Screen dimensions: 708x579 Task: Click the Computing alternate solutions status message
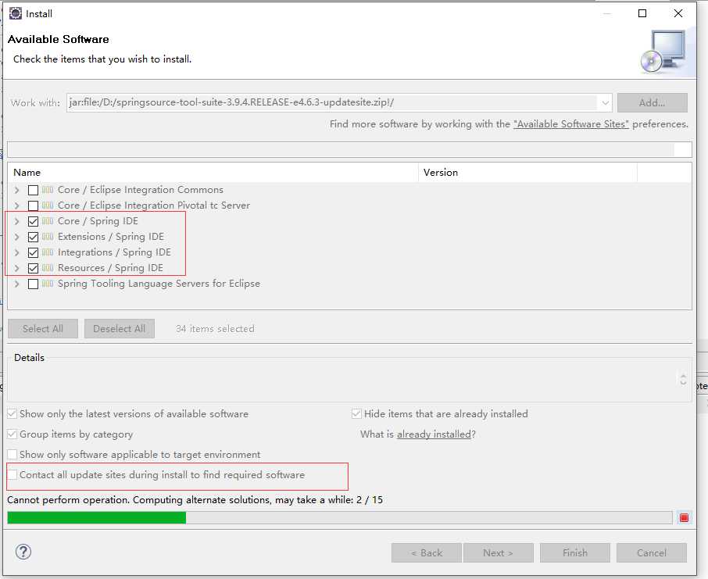[x=195, y=499]
